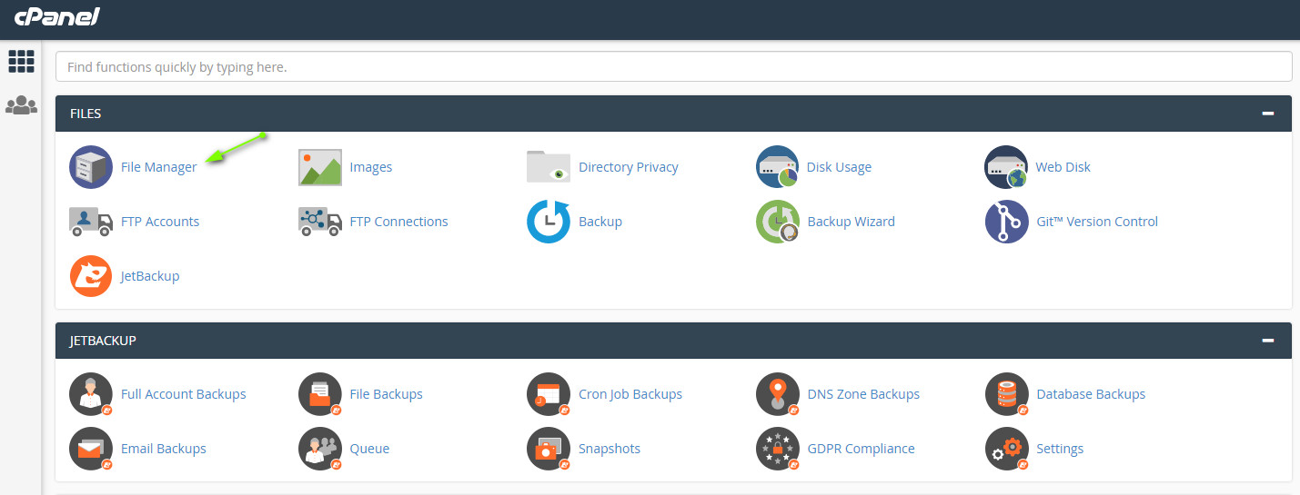This screenshot has height=495, width=1300.
Task: Click the cPanel logo
Action: pyautogui.click(x=57, y=16)
